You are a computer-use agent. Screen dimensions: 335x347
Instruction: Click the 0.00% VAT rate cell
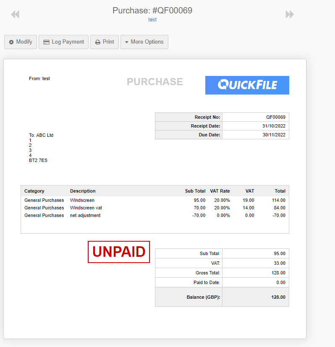(x=223, y=215)
